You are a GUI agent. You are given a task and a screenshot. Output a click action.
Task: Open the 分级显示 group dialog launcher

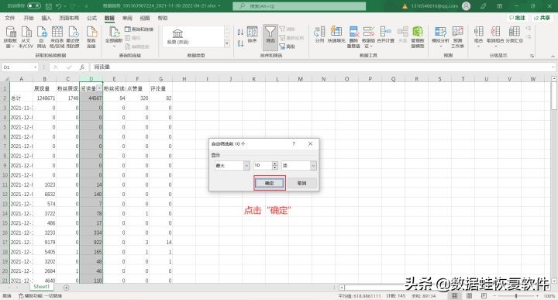(x=532, y=56)
